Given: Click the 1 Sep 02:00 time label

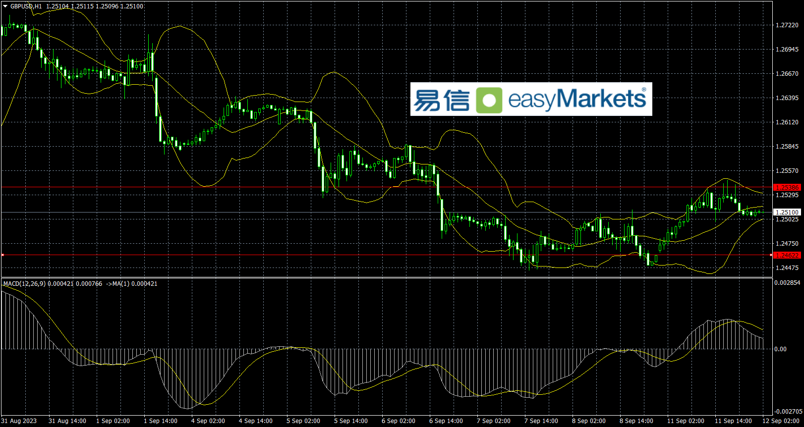Looking at the screenshot, I should pos(113,421).
